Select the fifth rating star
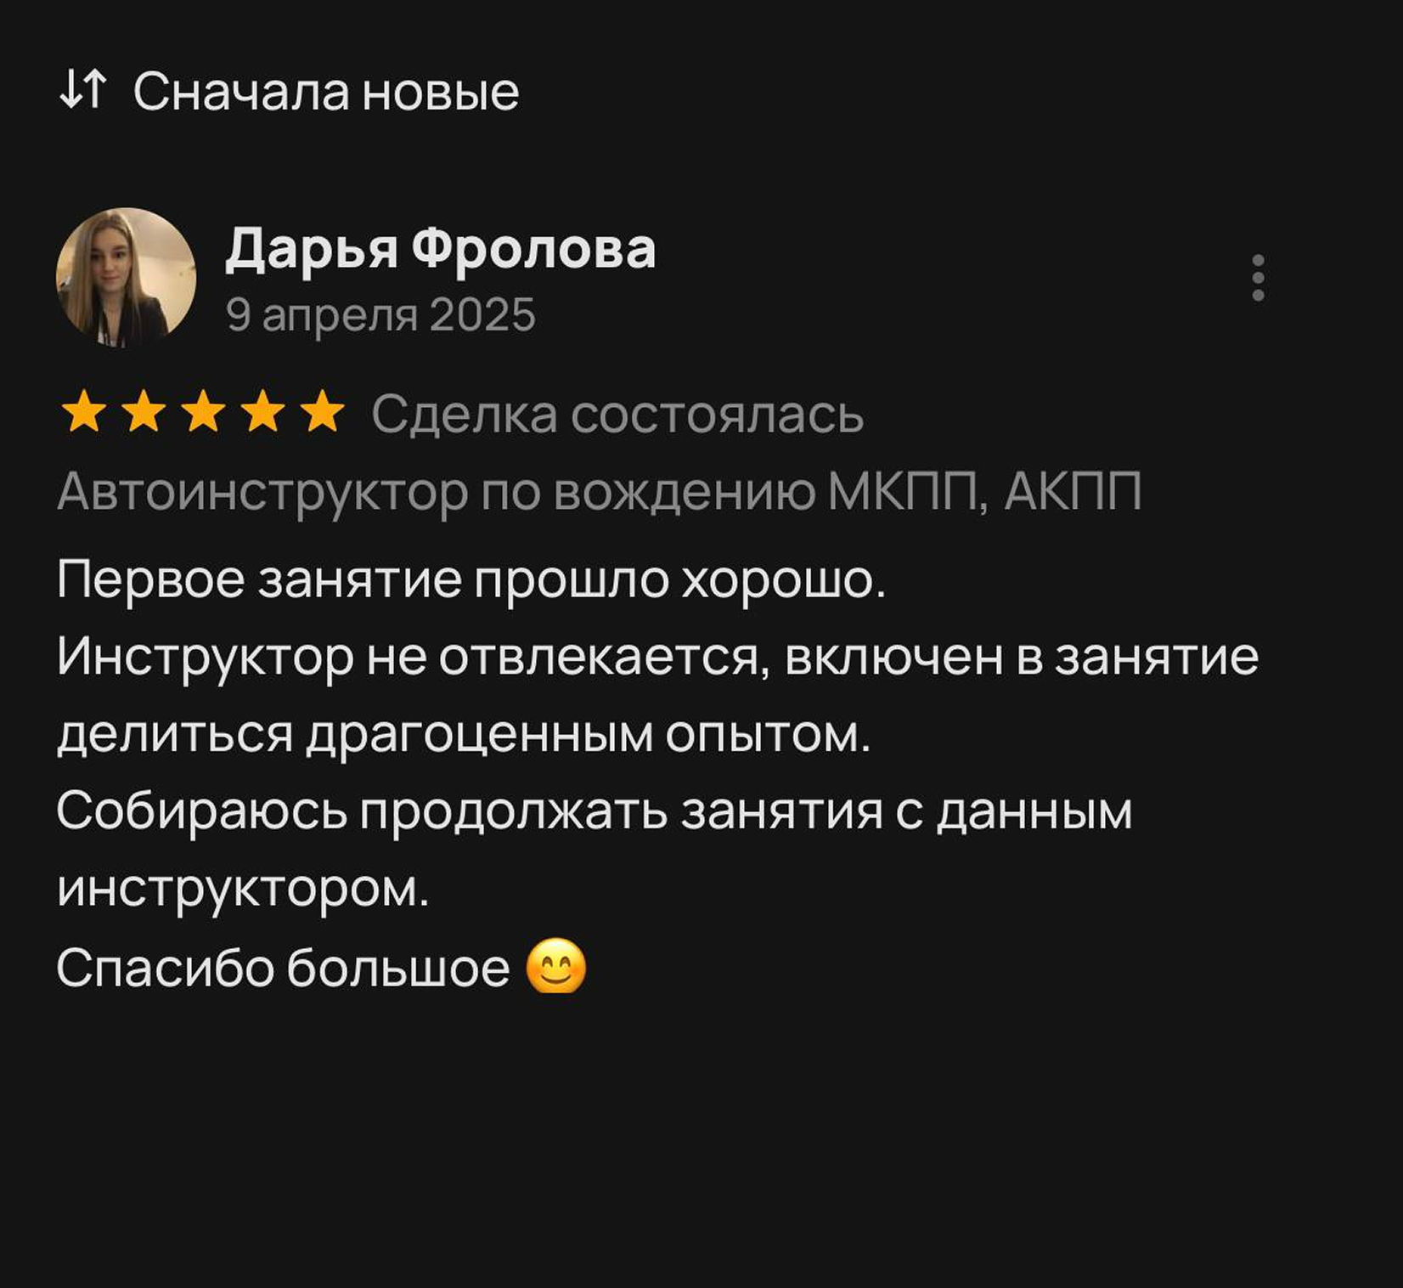This screenshot has height=1288, width=1403. coord(322,413)
